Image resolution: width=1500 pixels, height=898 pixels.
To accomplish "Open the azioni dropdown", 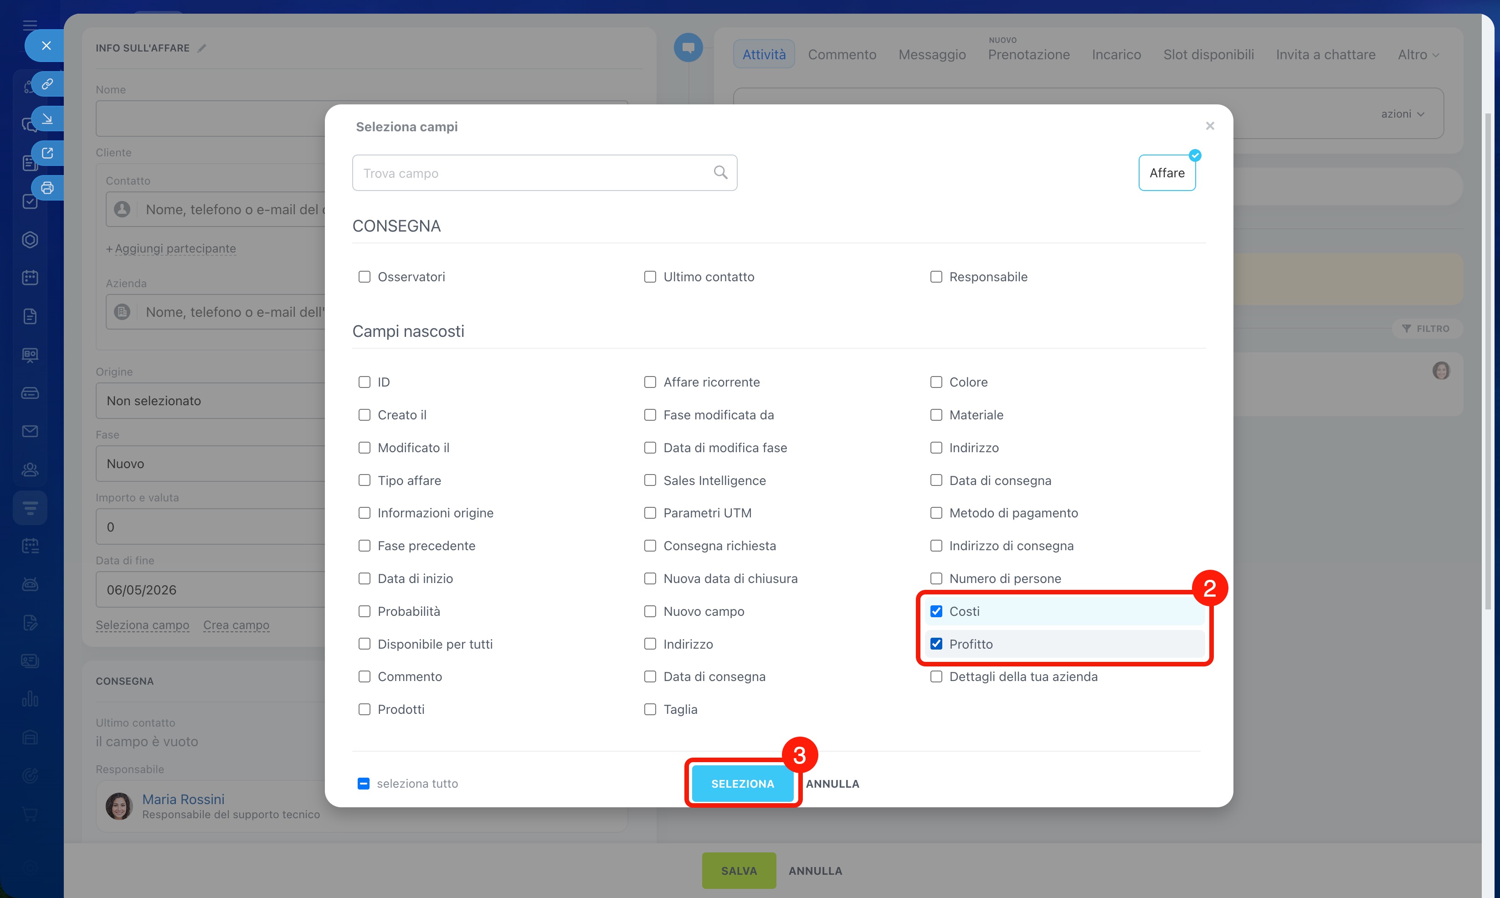I will (x=1402, y=114).
